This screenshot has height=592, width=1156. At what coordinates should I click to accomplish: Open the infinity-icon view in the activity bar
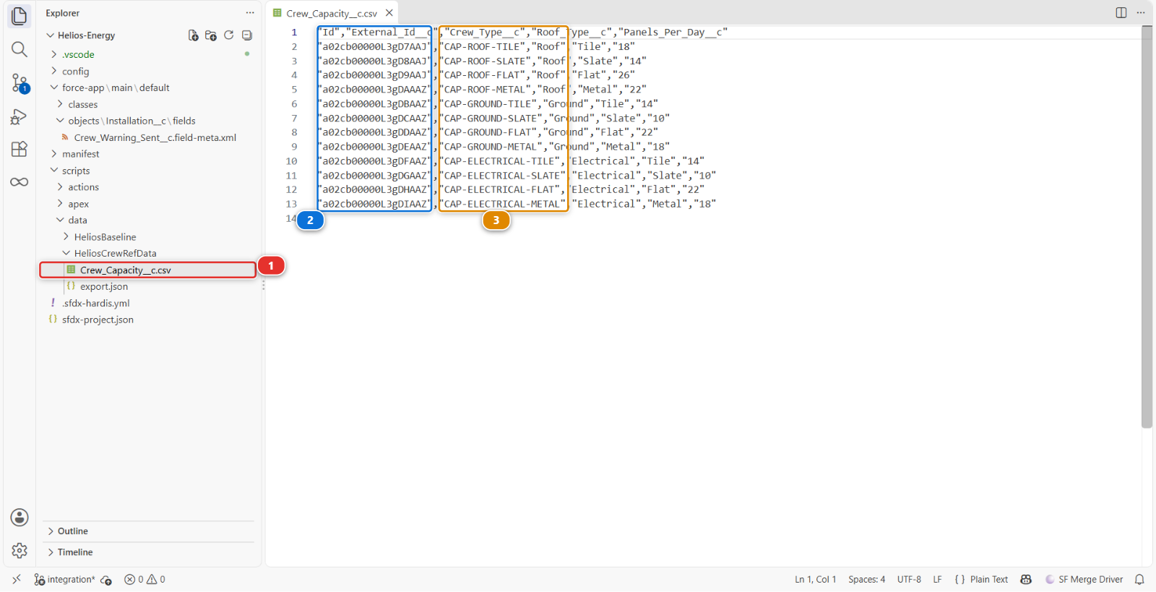click(x=20, y=182)
